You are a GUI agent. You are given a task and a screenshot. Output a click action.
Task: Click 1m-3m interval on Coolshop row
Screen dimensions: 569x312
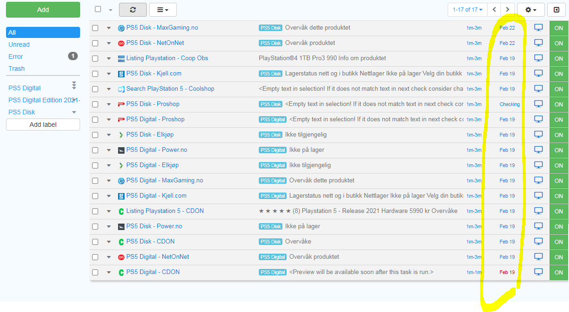pos(474,89)
